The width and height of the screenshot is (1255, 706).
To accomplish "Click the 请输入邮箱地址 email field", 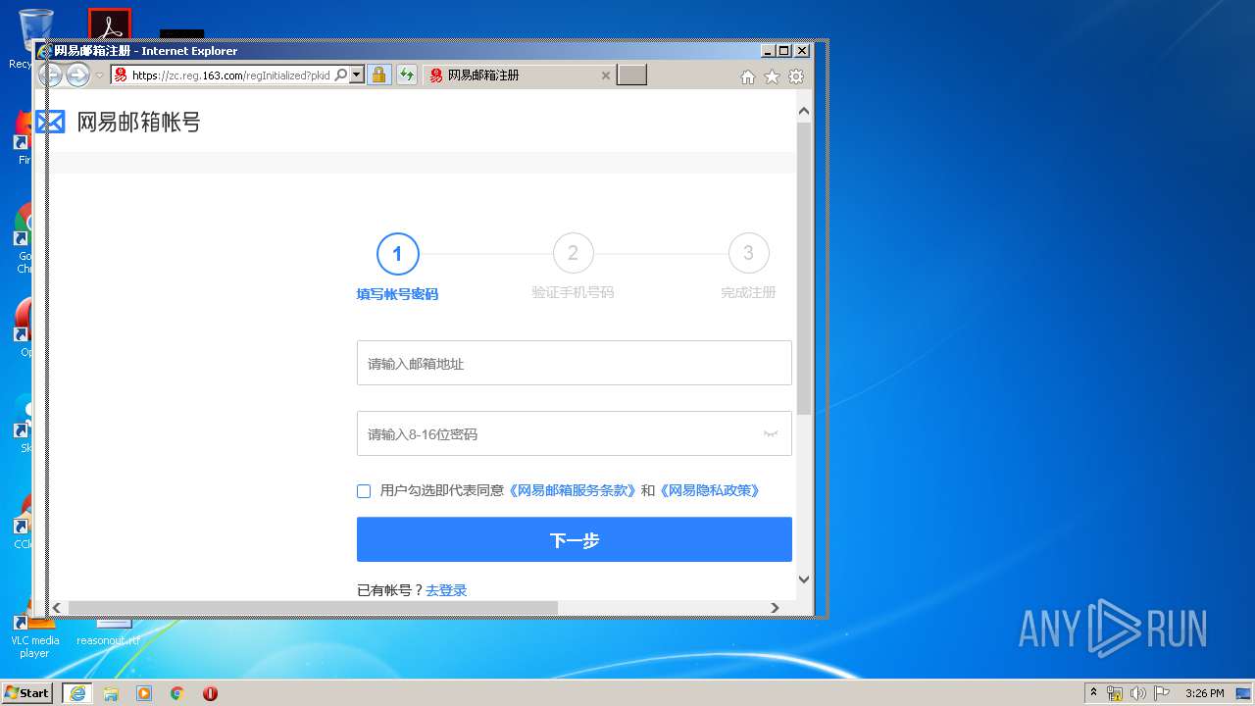I will pyautogui.click(x=574, y=363).
